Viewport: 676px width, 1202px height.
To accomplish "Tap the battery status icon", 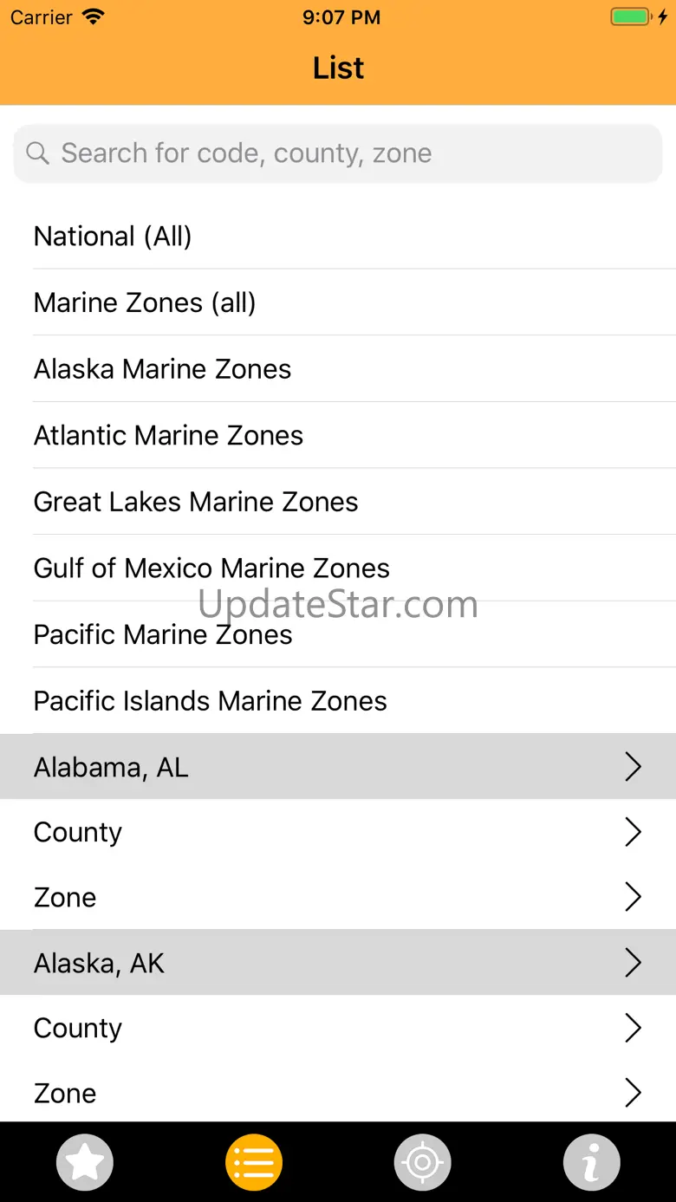I will (631, 17).
